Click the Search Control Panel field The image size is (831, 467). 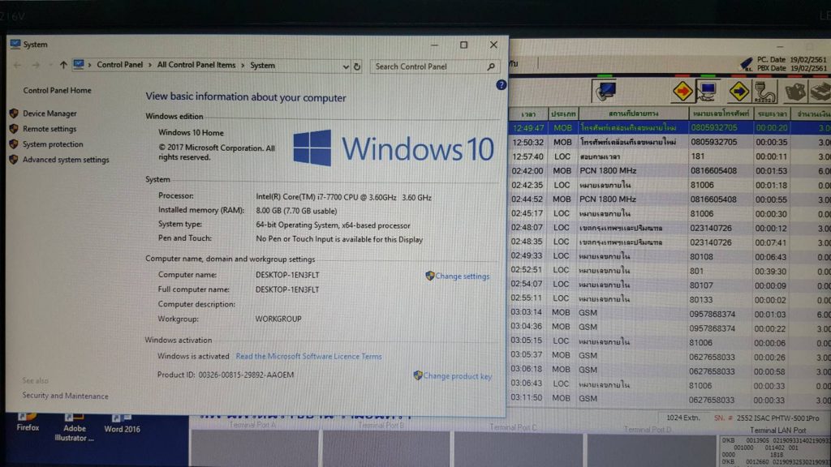(428, 66)
